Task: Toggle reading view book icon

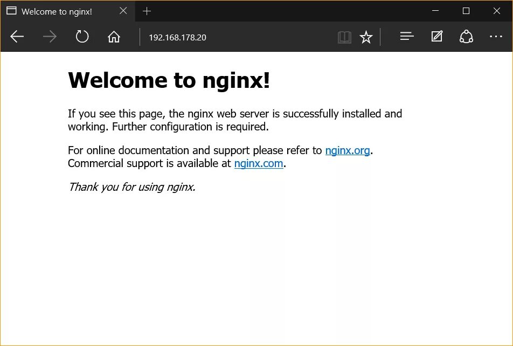Action: [x=344, y=37]
